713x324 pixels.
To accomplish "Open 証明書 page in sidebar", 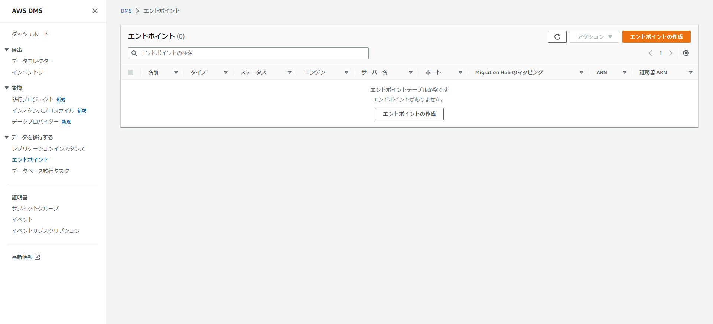I will pos(20,197).
